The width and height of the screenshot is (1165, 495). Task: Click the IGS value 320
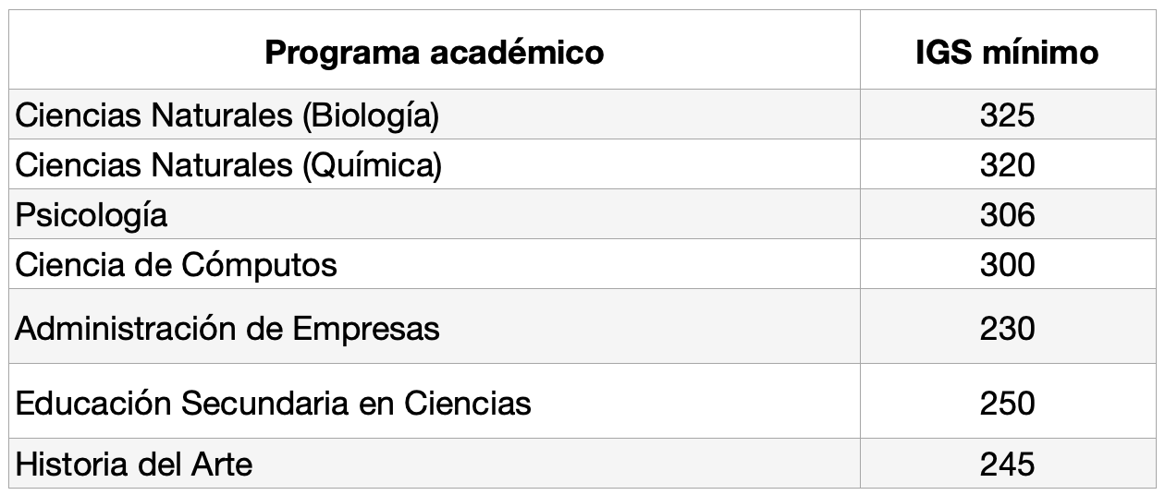click(x=1006, y=165)
